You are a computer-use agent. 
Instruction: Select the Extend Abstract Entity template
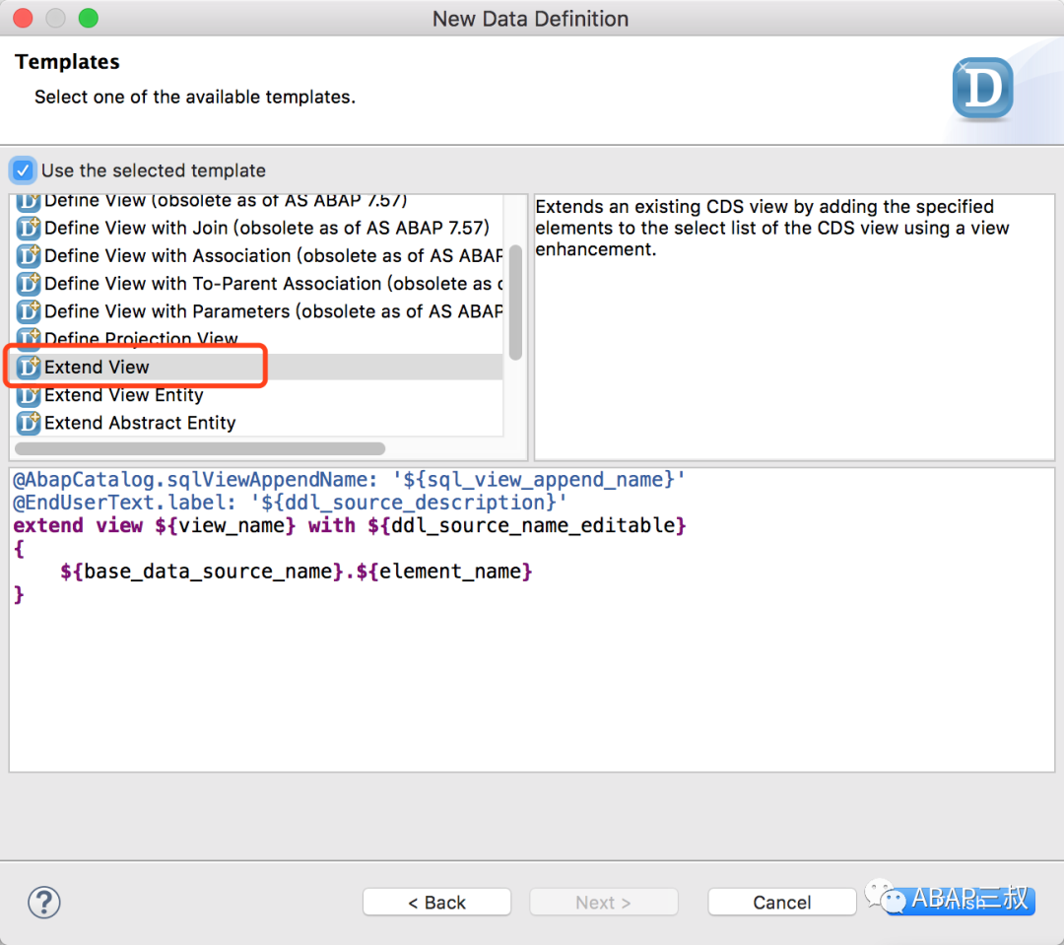pyautogui.click(x=258, y=423)
